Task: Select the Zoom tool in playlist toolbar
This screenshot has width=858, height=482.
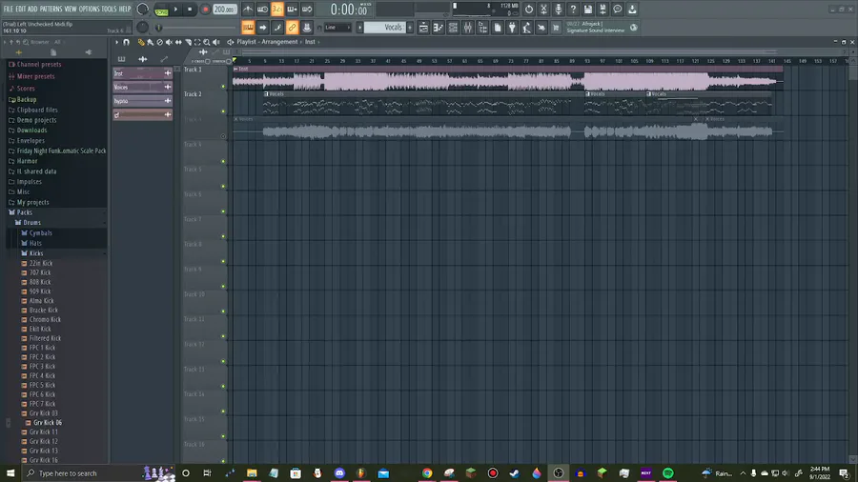Action: 206,42
